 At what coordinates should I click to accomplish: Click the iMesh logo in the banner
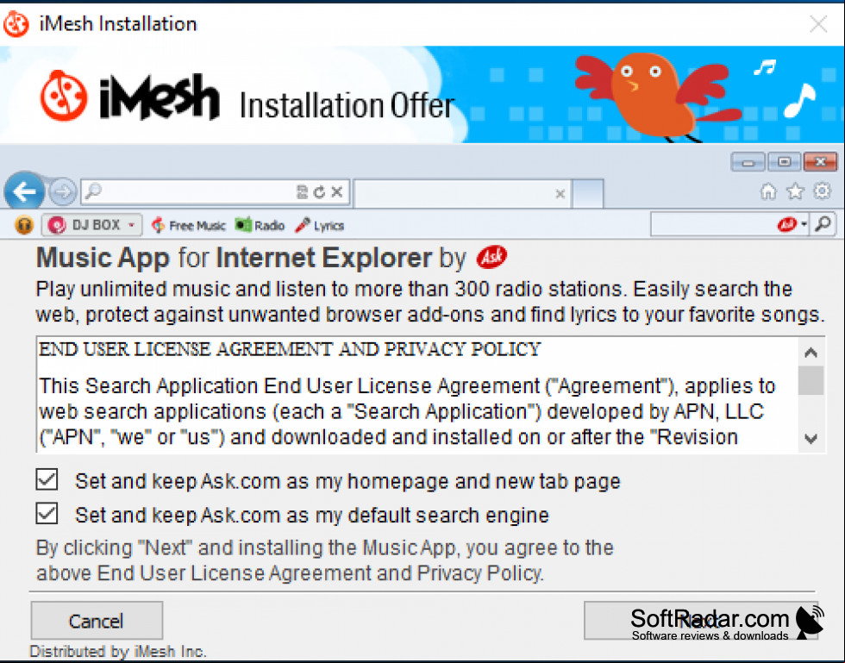130,96
